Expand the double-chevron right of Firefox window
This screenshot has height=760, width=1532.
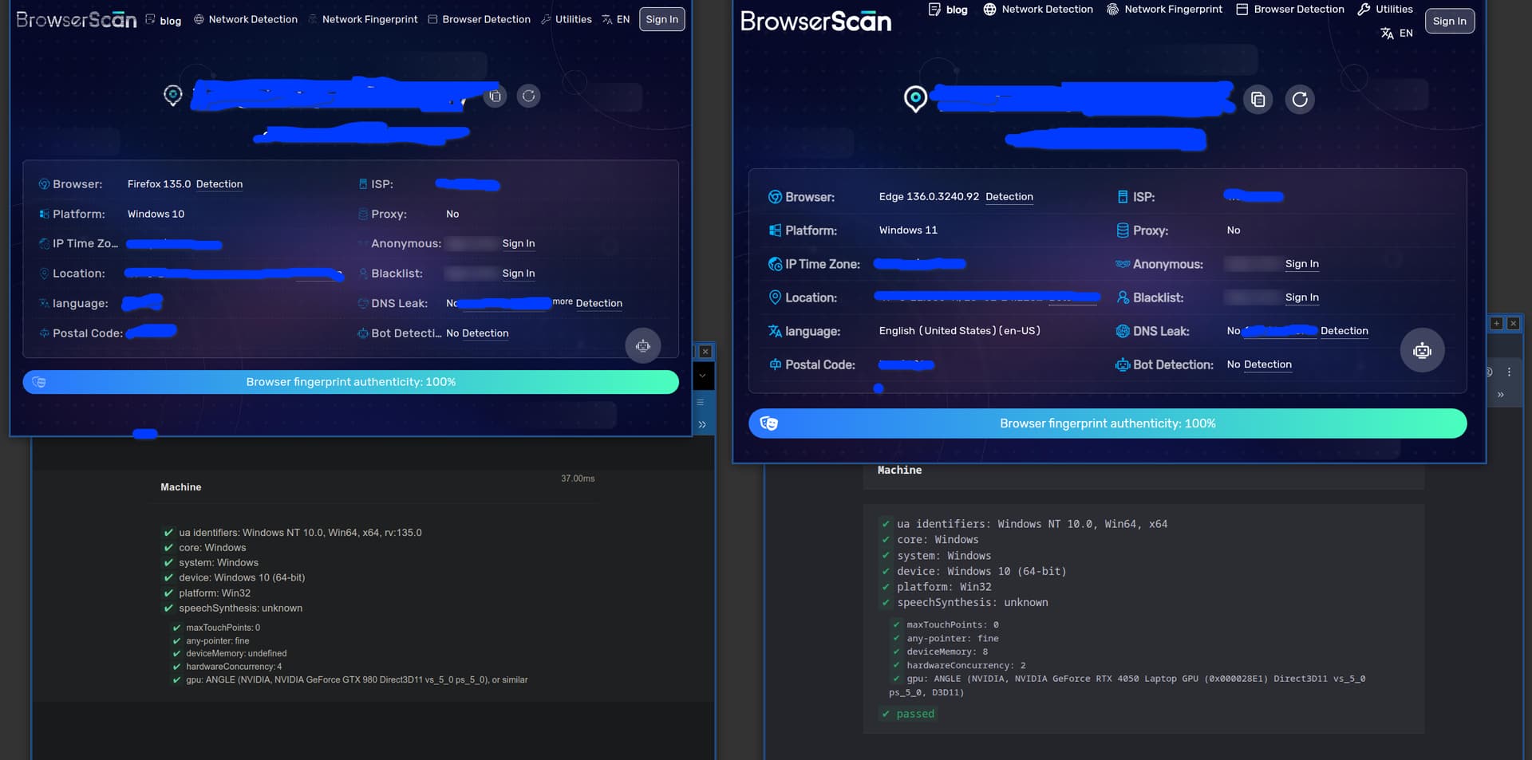pos(702,424)
